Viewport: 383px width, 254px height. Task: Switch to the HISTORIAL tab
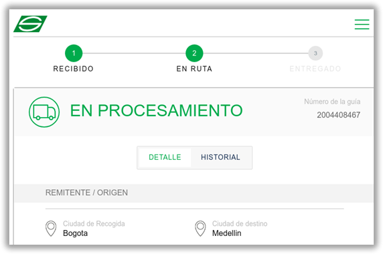tap(220, 157)
